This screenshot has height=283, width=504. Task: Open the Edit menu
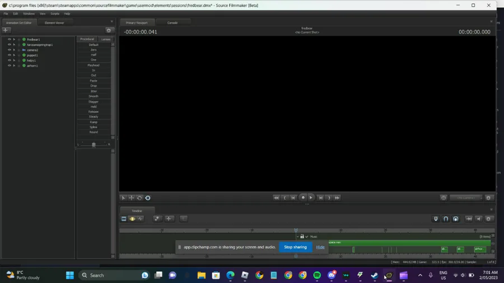[16, 14]
